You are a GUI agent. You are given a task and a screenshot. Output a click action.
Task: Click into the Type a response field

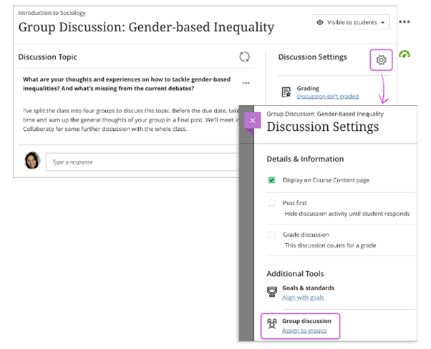click(143, 162)
